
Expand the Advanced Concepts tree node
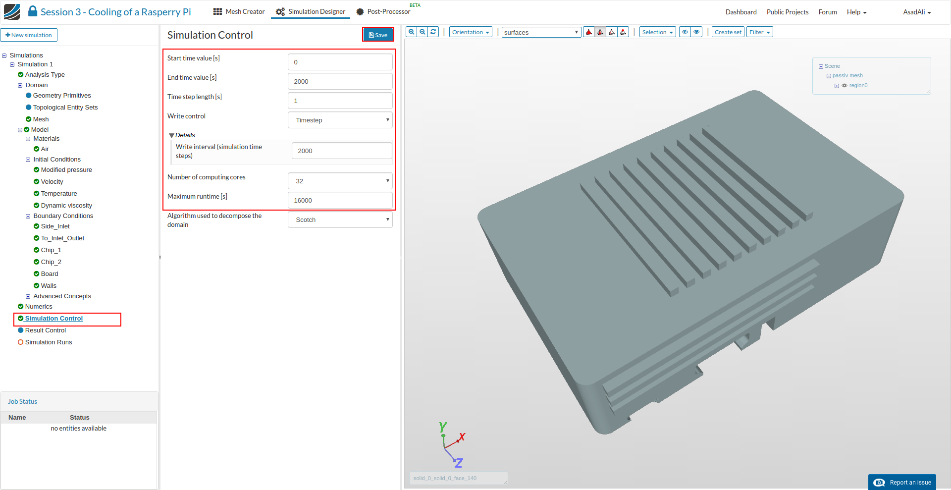[28, 296]
